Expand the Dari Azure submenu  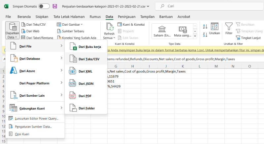point(35,71)
